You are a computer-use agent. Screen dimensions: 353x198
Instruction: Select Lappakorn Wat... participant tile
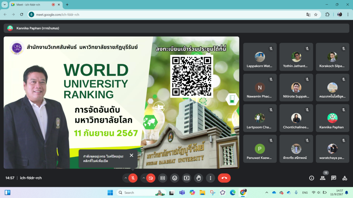click(260, 57)
